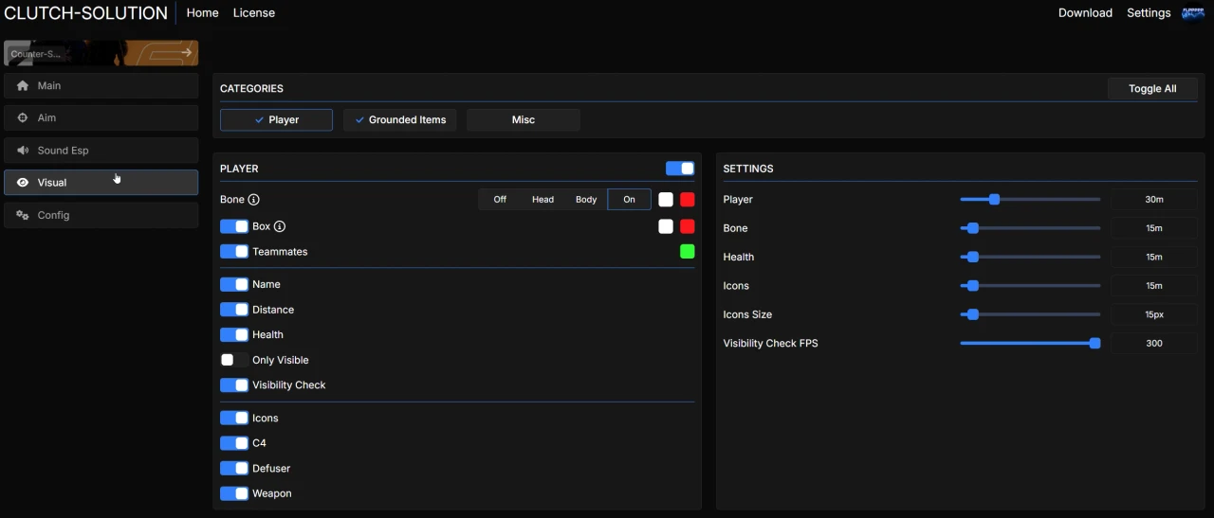Open the Sound Esp sidebar section
Image resolution: width=1214 pixels, height=518 pixels.
[101, 151]
